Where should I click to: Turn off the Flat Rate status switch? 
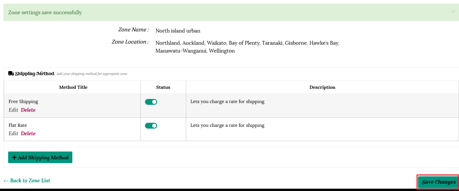click(151, 126)
